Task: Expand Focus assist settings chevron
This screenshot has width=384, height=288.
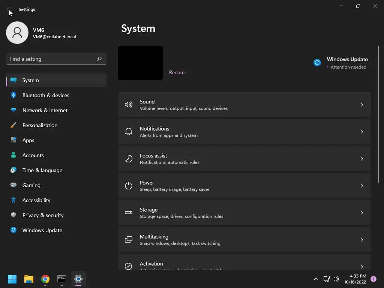Action: (x=362, y=159)
